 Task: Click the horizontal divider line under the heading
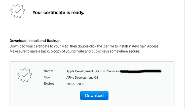tap(92, 27)
